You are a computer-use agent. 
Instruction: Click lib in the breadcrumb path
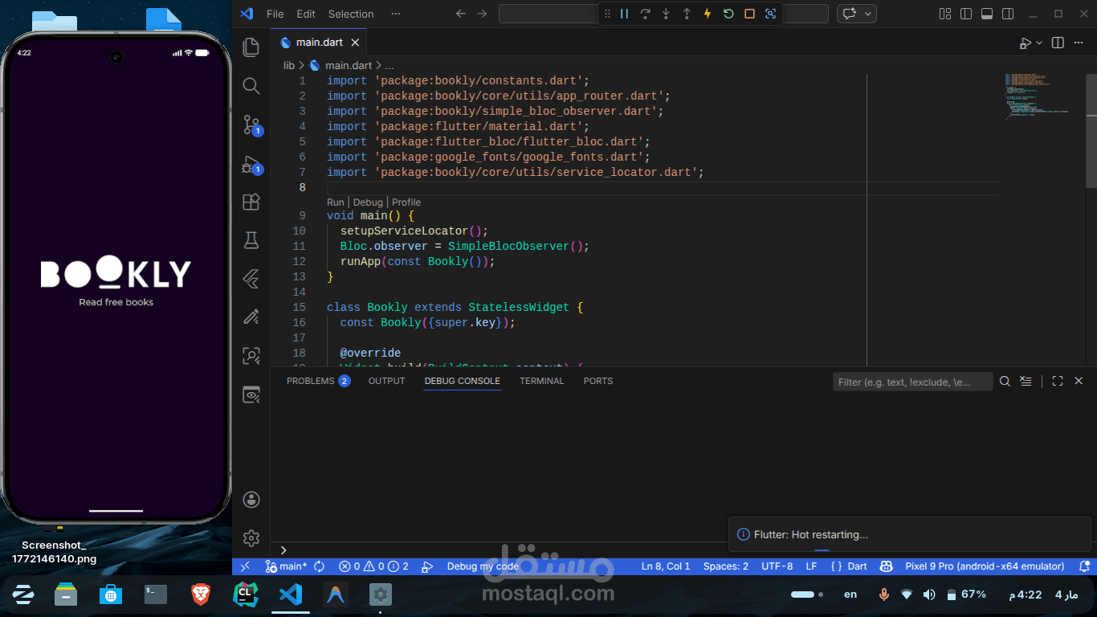289,66
